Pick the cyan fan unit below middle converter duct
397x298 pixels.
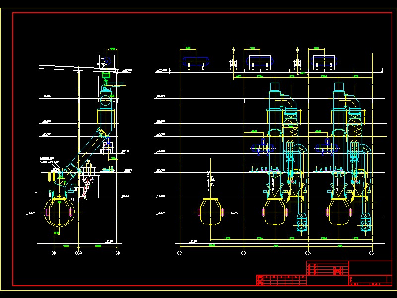point(301,222)
